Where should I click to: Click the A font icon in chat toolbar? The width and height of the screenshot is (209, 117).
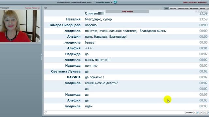pos(205,112)
